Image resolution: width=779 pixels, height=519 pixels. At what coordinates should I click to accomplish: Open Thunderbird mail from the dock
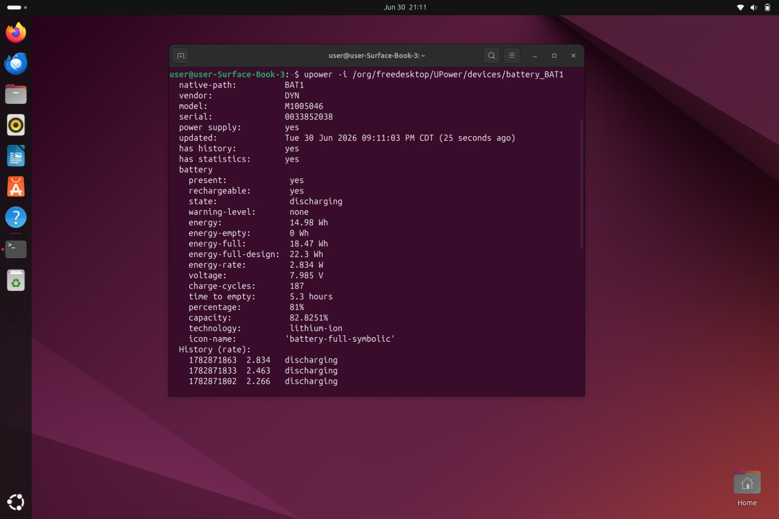[x=16, y=63]
